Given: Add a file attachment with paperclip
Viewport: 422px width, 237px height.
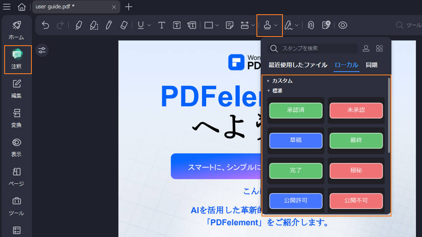Looking at the screenshot, I should tap(311, 25).
